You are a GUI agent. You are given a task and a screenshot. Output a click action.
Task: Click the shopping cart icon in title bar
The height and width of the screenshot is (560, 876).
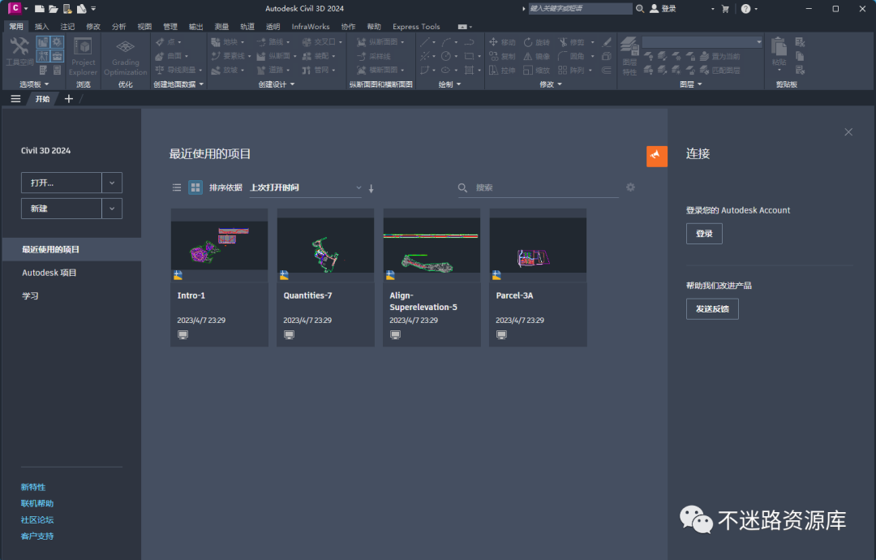(725, 8)
